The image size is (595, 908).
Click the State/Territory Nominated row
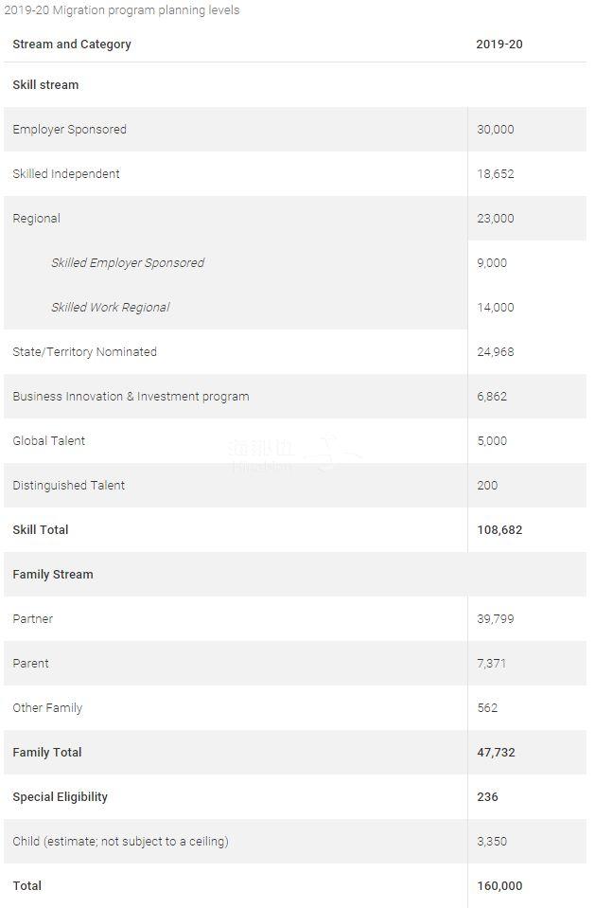(x=84, y=352)
